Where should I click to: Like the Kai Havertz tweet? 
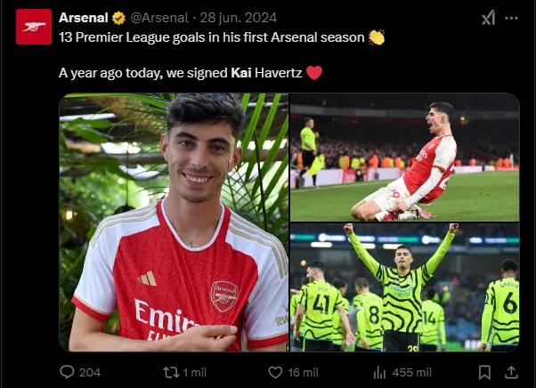[x=275, y=372]
